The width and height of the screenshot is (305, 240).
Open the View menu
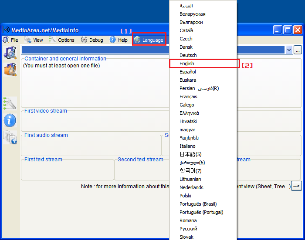tap(34, 40)
